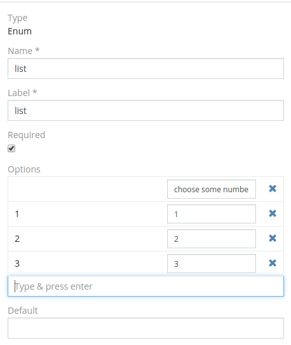Remove the 'choose some numbe' option

(x=273, y=188)
